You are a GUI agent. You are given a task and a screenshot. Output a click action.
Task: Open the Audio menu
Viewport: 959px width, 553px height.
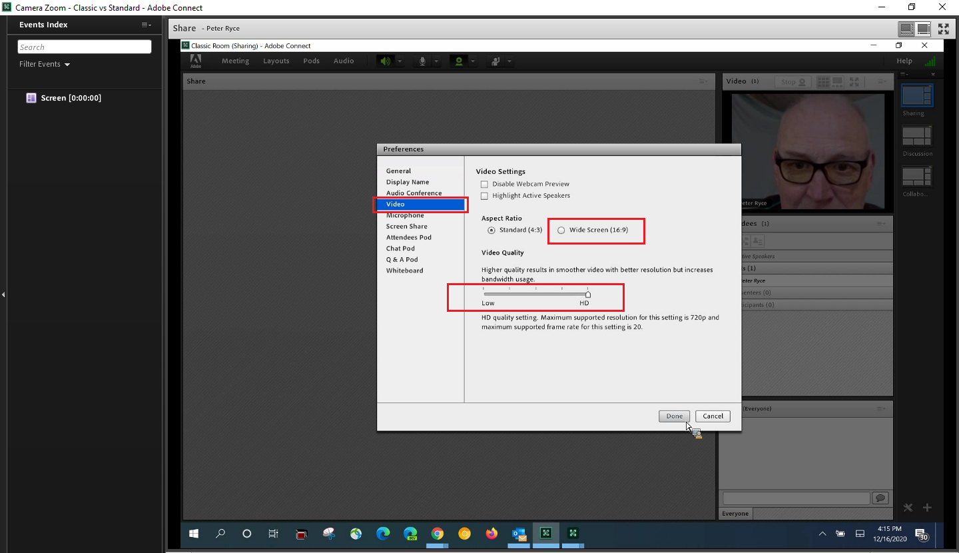pyautogui.click(x=344, y=61)
